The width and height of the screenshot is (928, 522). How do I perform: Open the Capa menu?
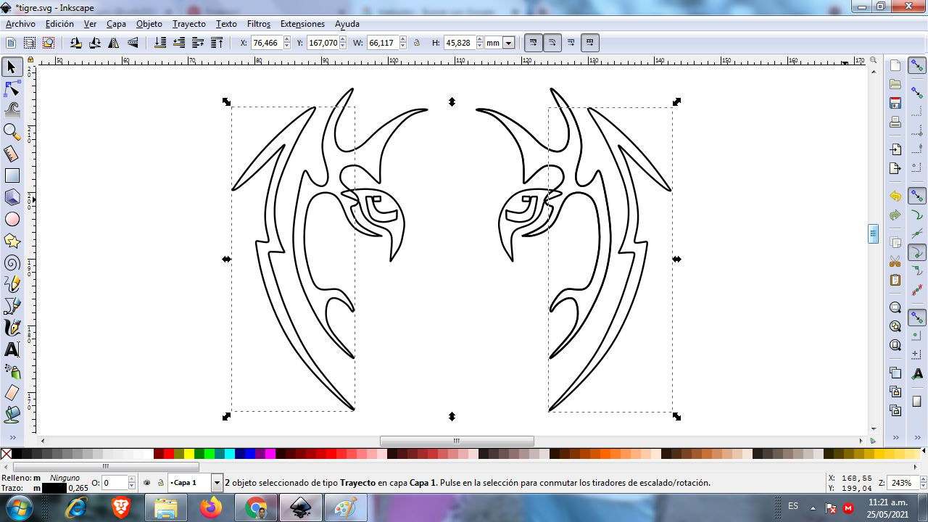[116, 24]
